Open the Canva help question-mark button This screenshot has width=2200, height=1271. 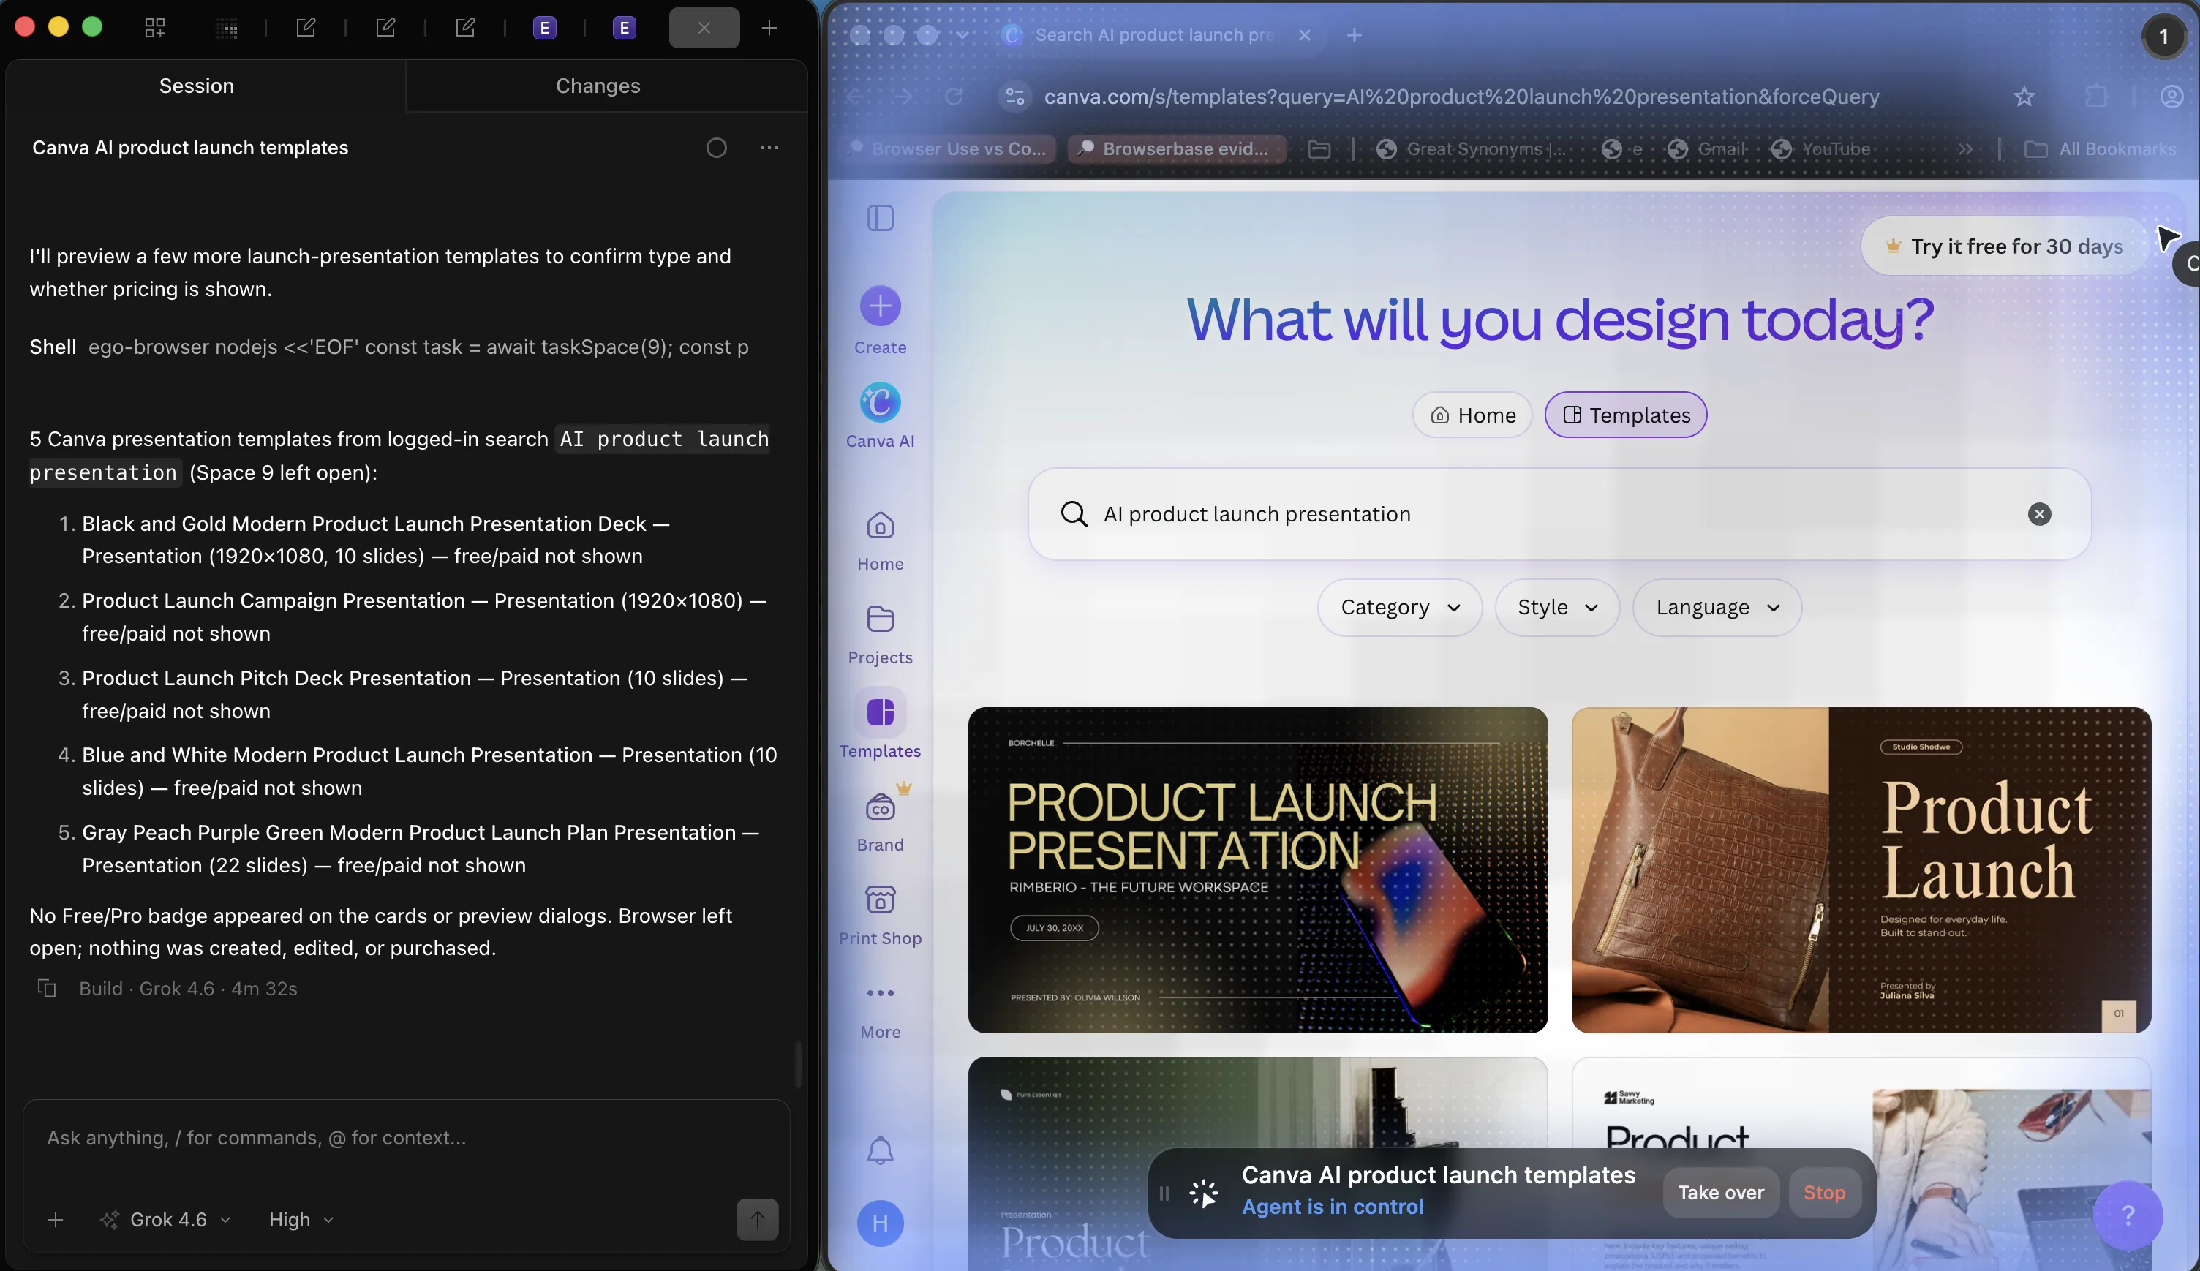[x=2128, y=1214]
